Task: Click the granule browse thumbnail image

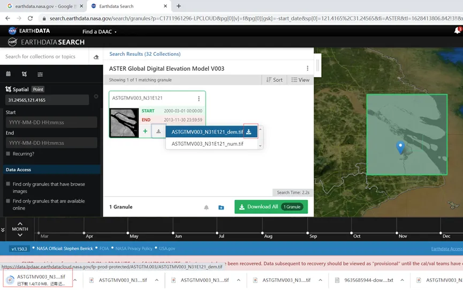Action: pyautogui.click(x=124, y=123)
